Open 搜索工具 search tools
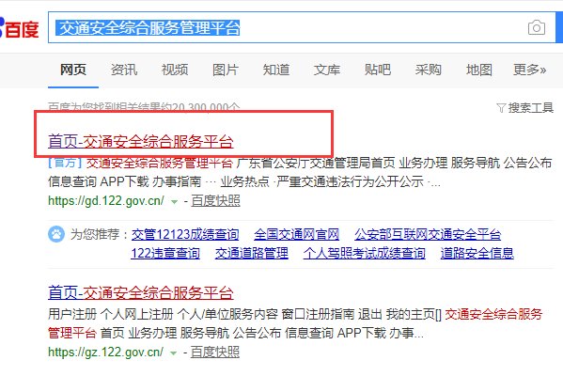This screenshot has height=376, width=563. click(x=531, y=108)
